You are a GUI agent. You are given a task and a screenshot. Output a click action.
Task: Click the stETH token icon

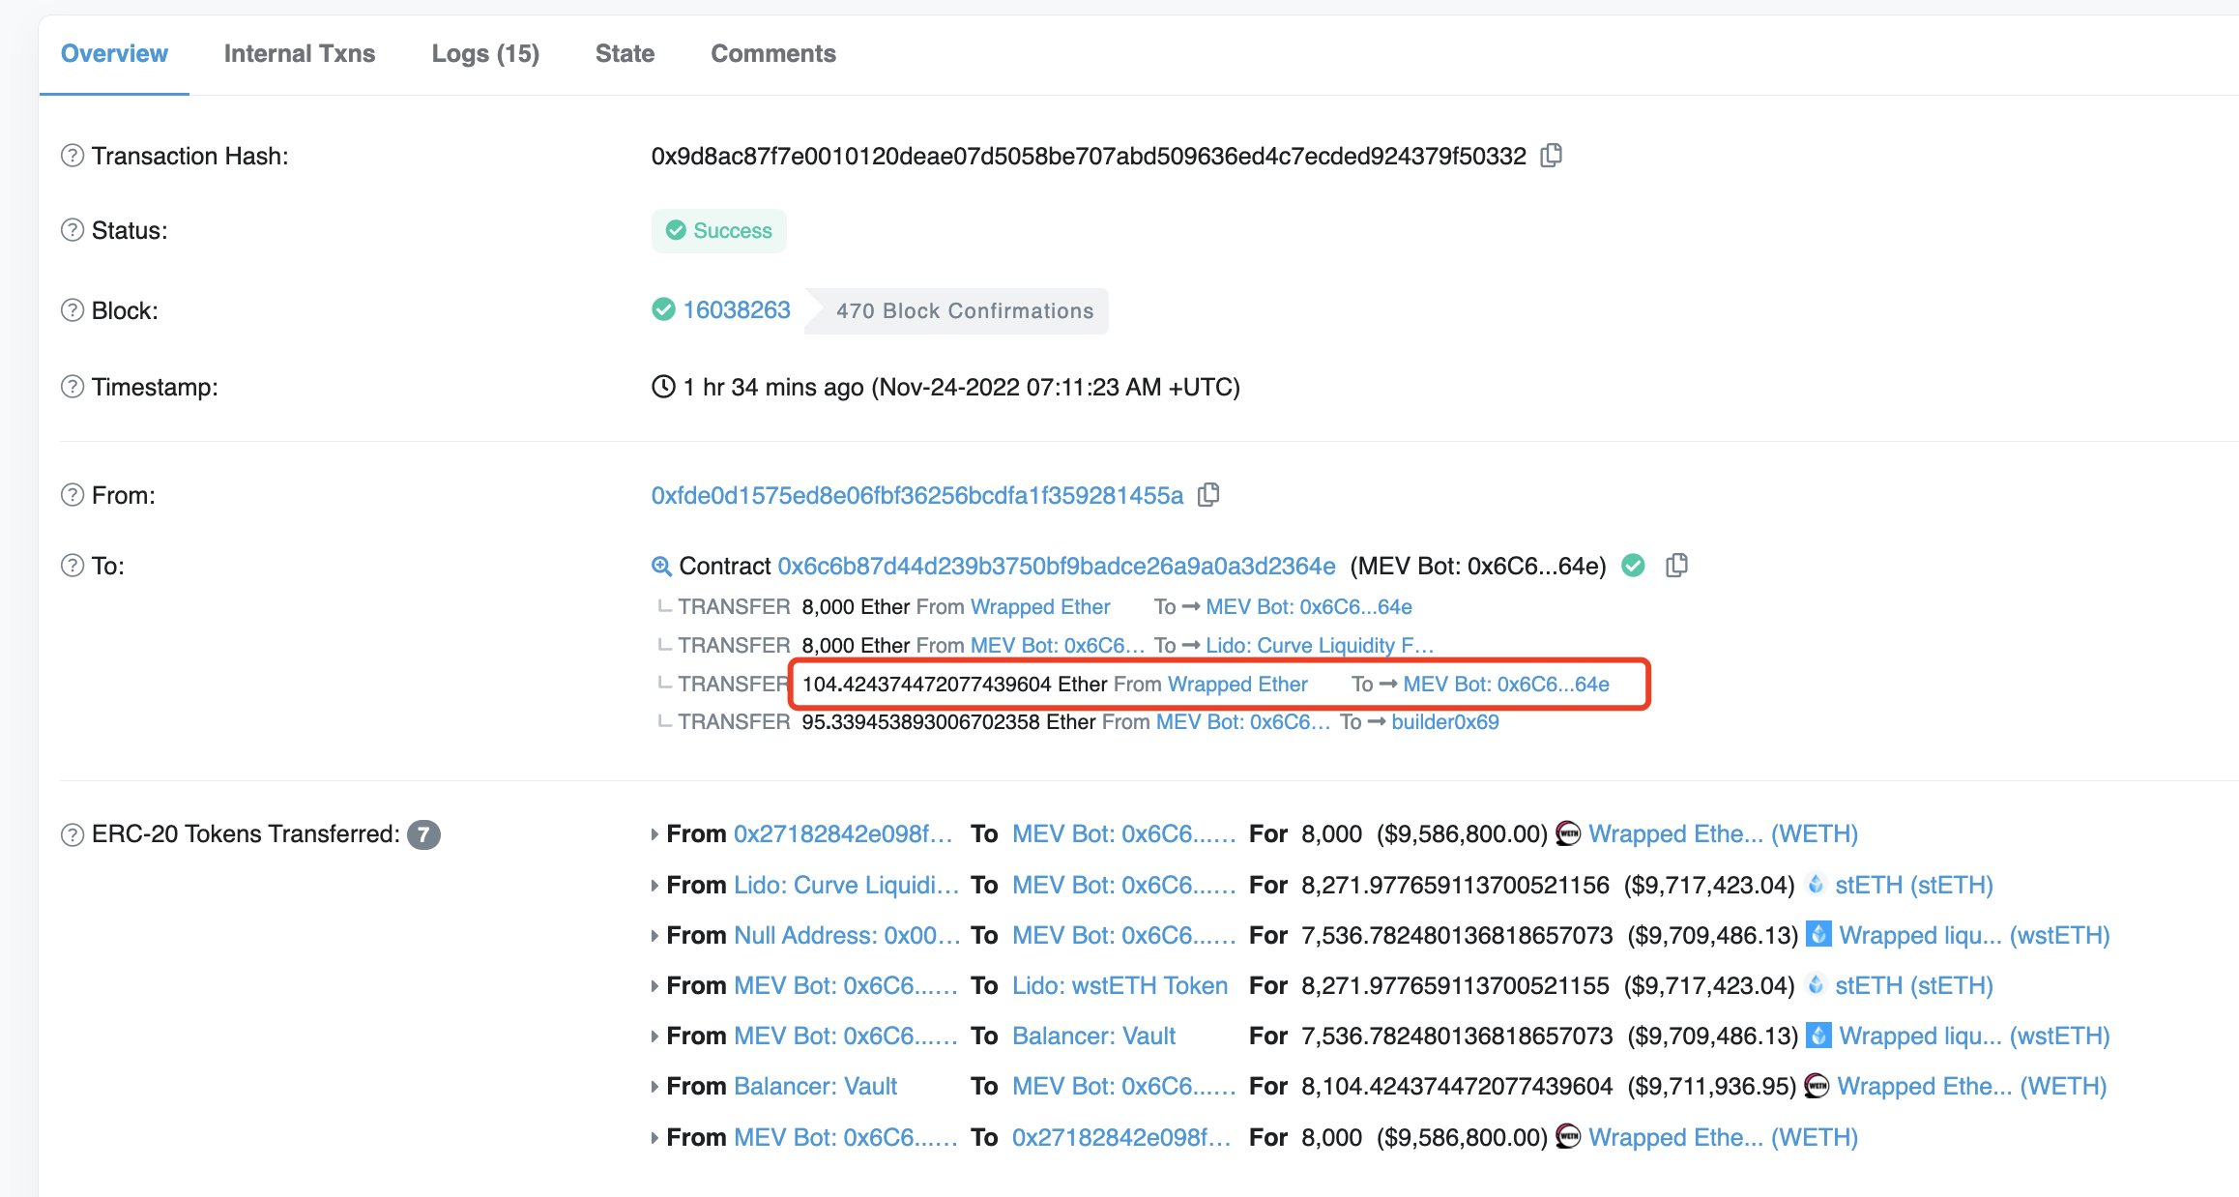[x=1819, y=885]
